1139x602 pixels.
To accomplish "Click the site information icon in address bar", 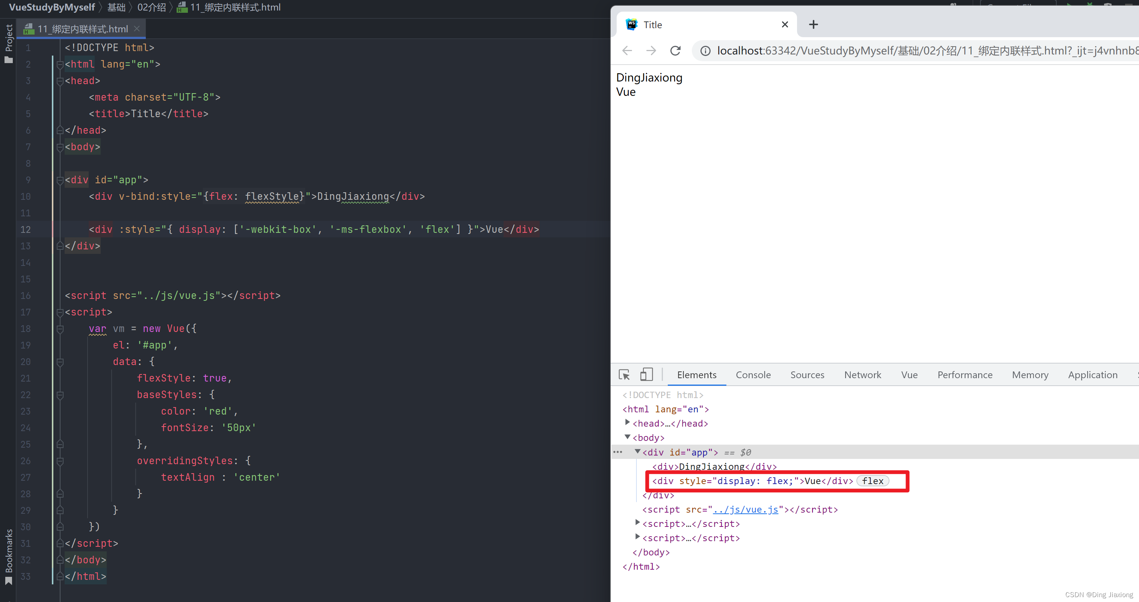I will pyautogui.click(x=706, y=51).
